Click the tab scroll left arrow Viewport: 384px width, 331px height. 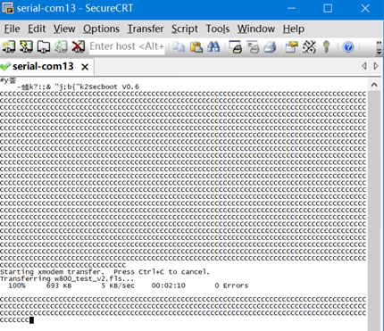point(364,66)
